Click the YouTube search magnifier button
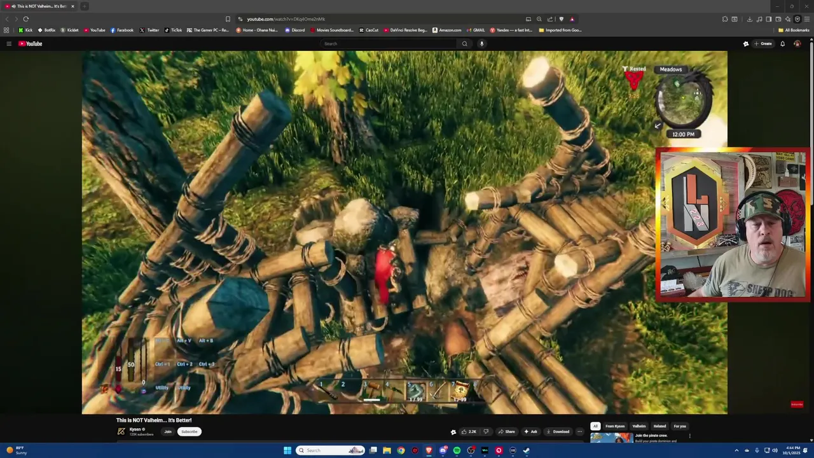 pos(464,44)
